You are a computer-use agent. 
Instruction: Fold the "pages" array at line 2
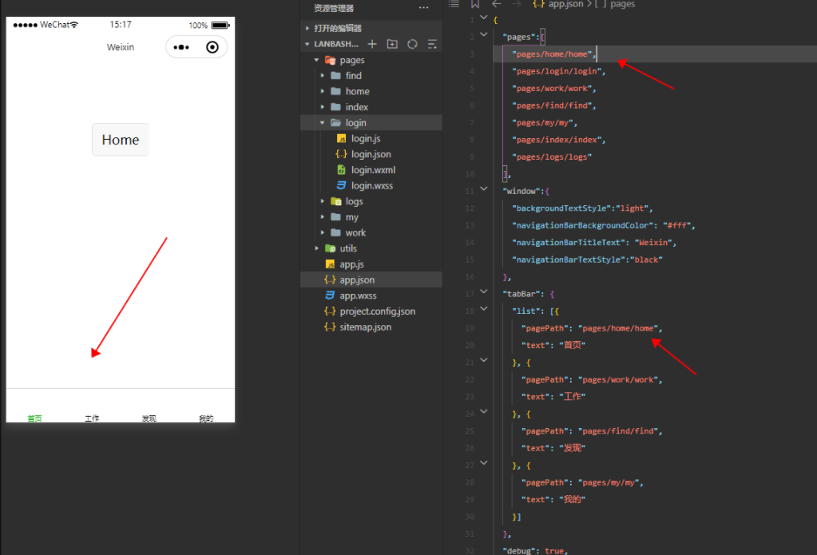(483, 34)
